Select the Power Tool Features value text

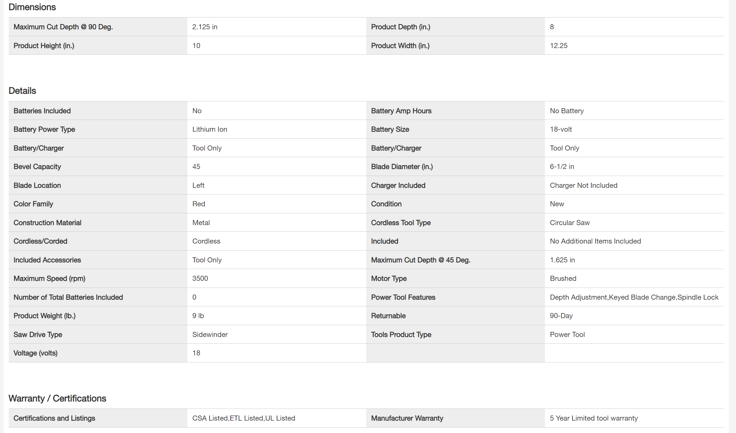634,297
